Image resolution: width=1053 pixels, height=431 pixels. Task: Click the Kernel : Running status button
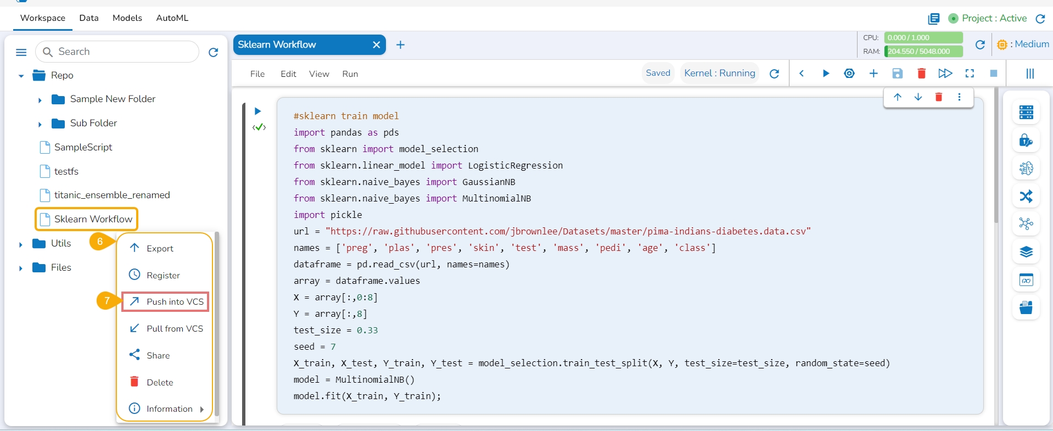point(719,73)
